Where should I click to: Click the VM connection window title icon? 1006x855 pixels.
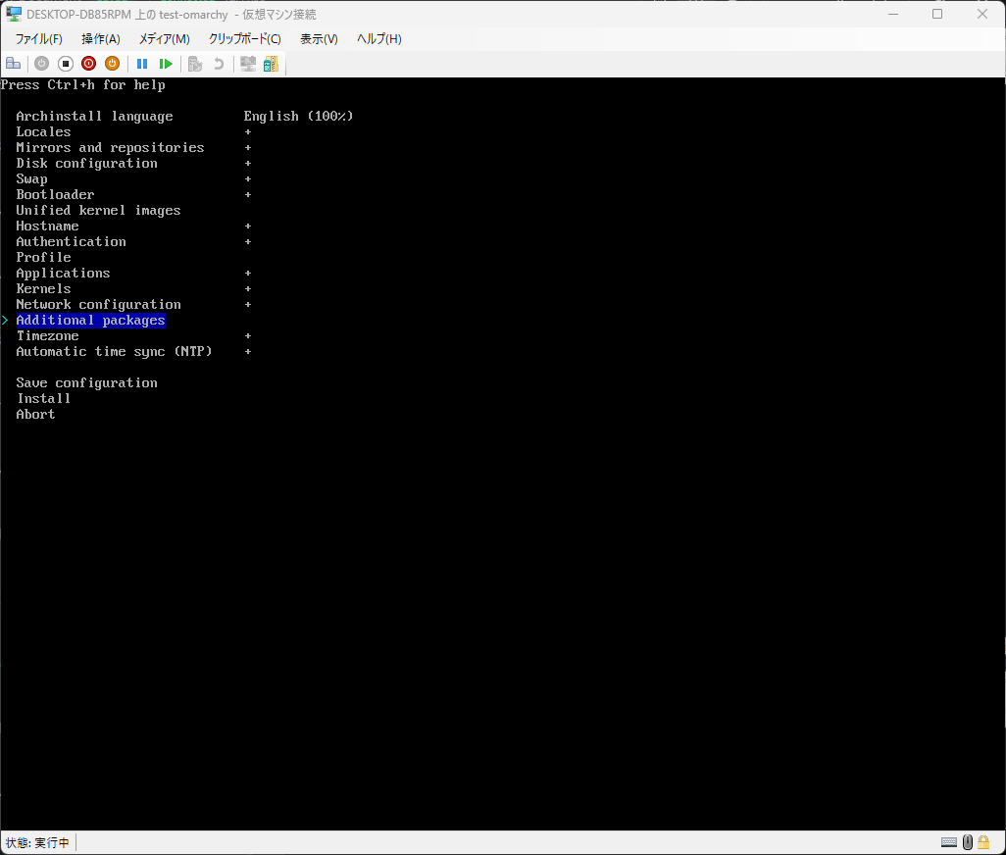click(14, 14)
